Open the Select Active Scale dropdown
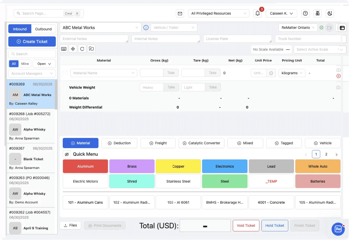 (x=320, y=49)
